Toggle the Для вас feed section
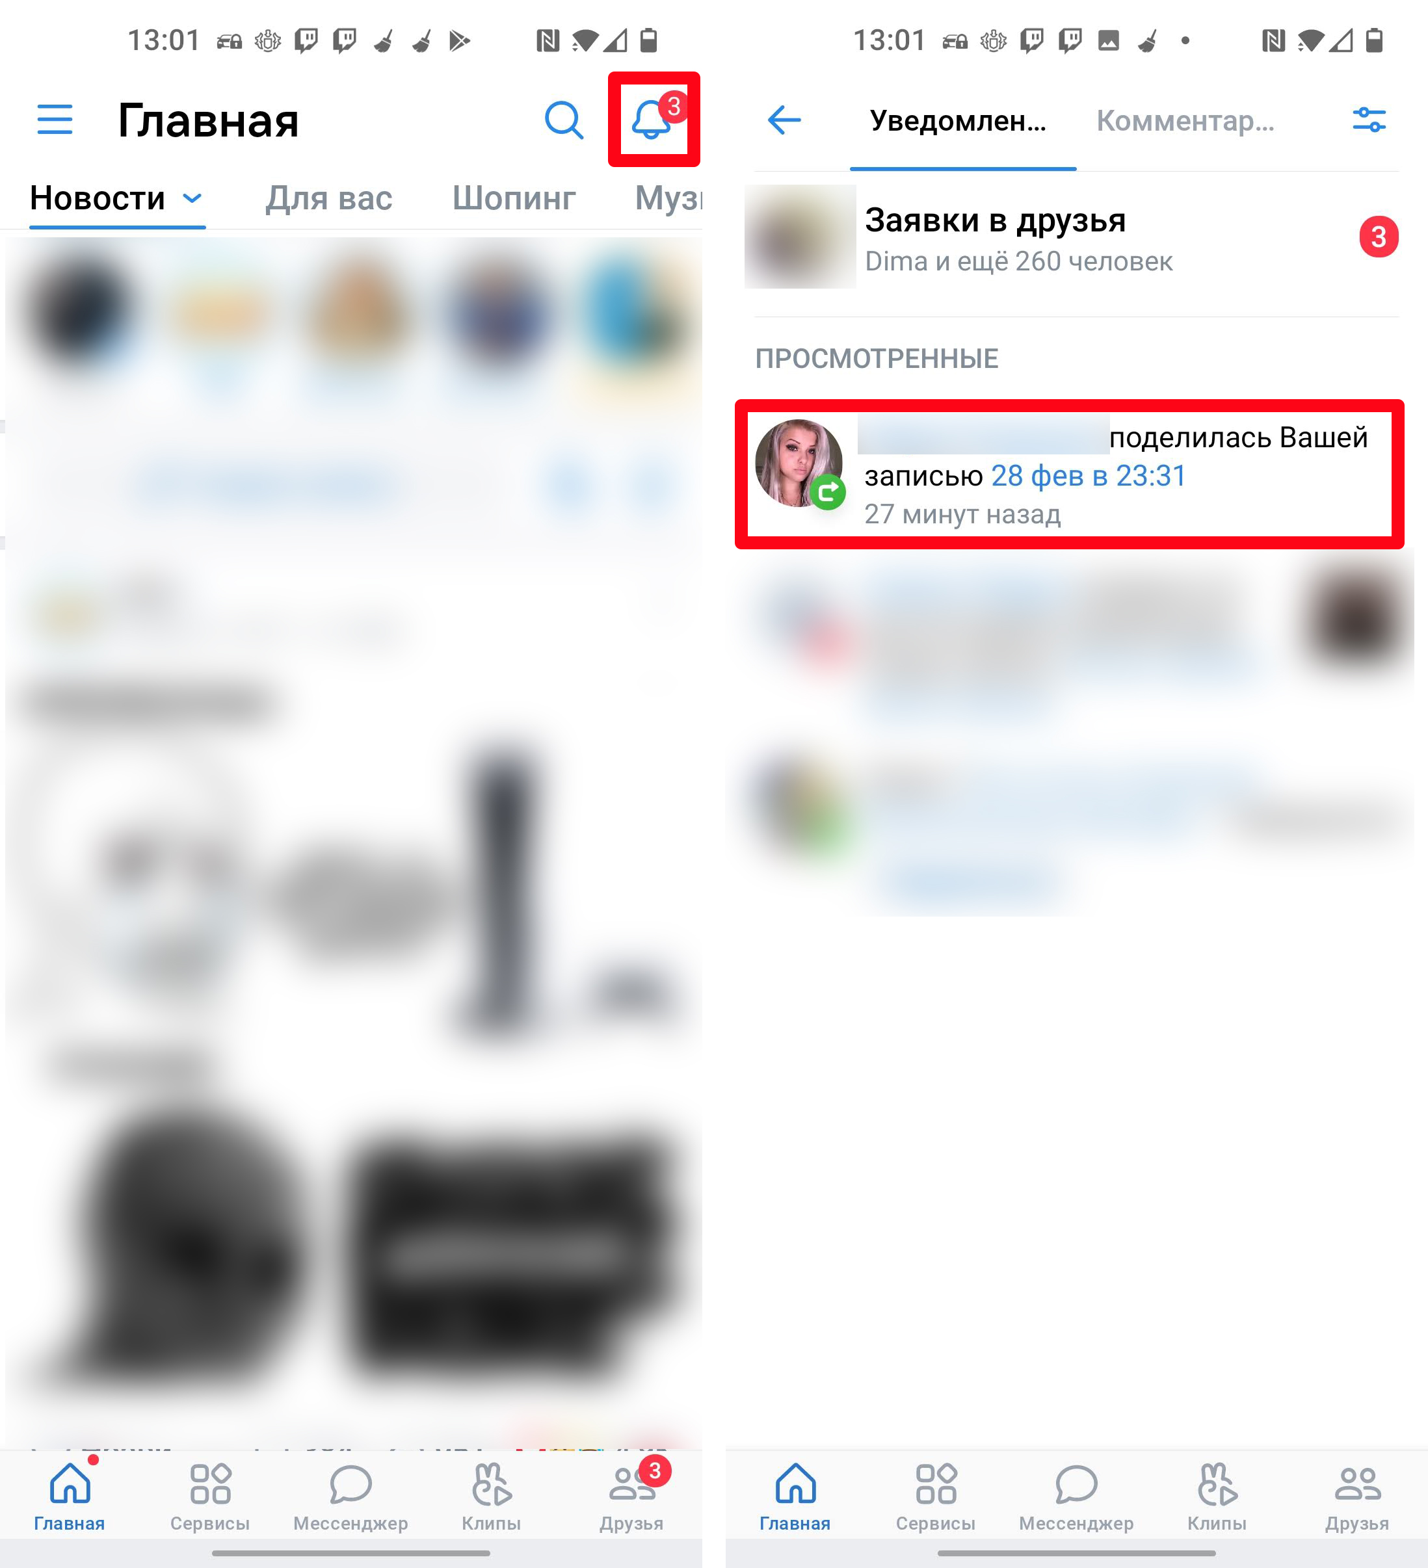Screen dimensions: 1428x1568 point(329,197)
